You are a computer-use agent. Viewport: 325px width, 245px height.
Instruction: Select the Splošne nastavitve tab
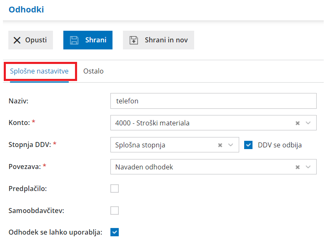(x=40, y=71)
